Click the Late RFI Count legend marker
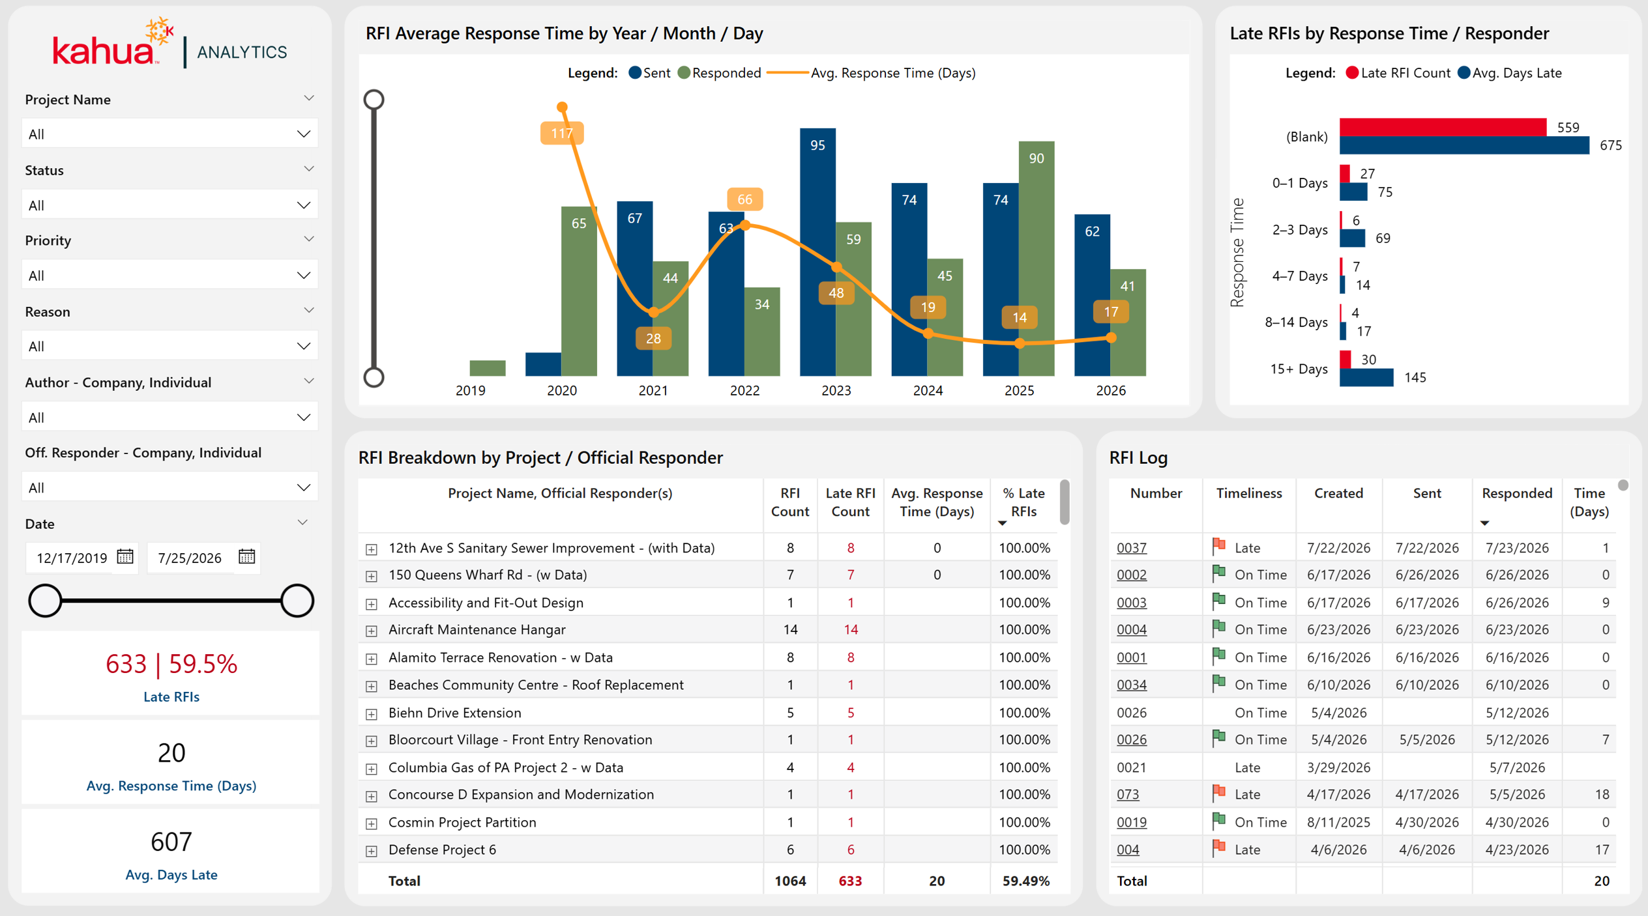Viewport: 1648px width, 916px height. (1352, 73)
